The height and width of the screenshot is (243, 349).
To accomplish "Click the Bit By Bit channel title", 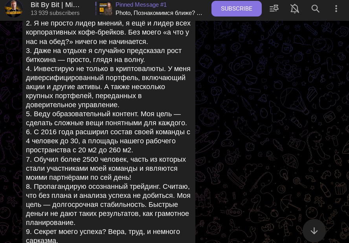I will coord(55,5).
